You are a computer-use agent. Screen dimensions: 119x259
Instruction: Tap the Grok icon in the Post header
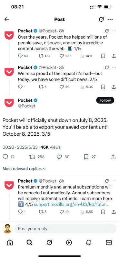click(101, 19)
